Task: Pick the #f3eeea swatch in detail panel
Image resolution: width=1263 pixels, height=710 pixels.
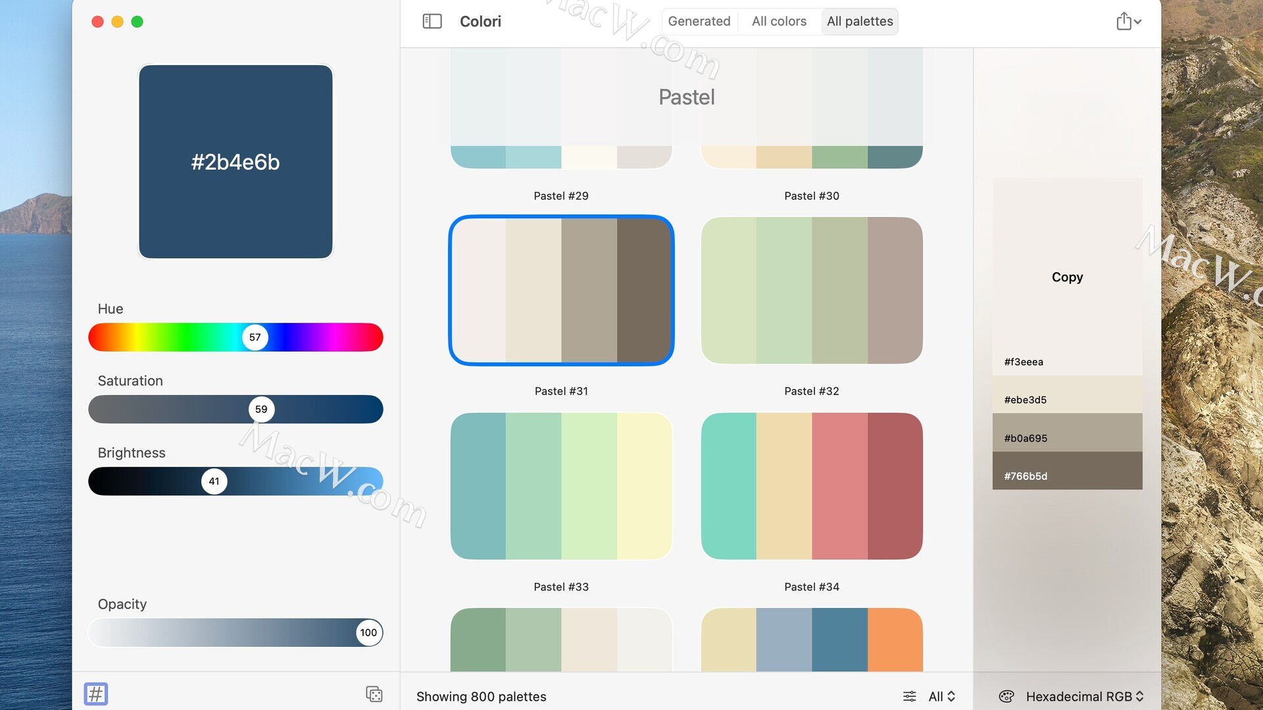Action: pos(1067,277)
